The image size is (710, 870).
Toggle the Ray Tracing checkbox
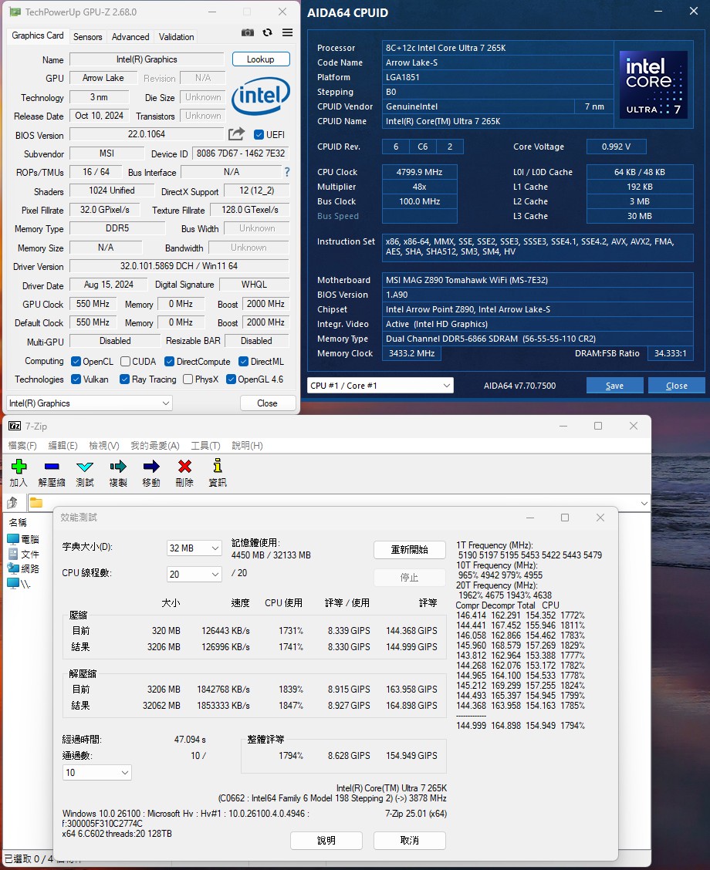pyautogui.click(x=125, y=379)
